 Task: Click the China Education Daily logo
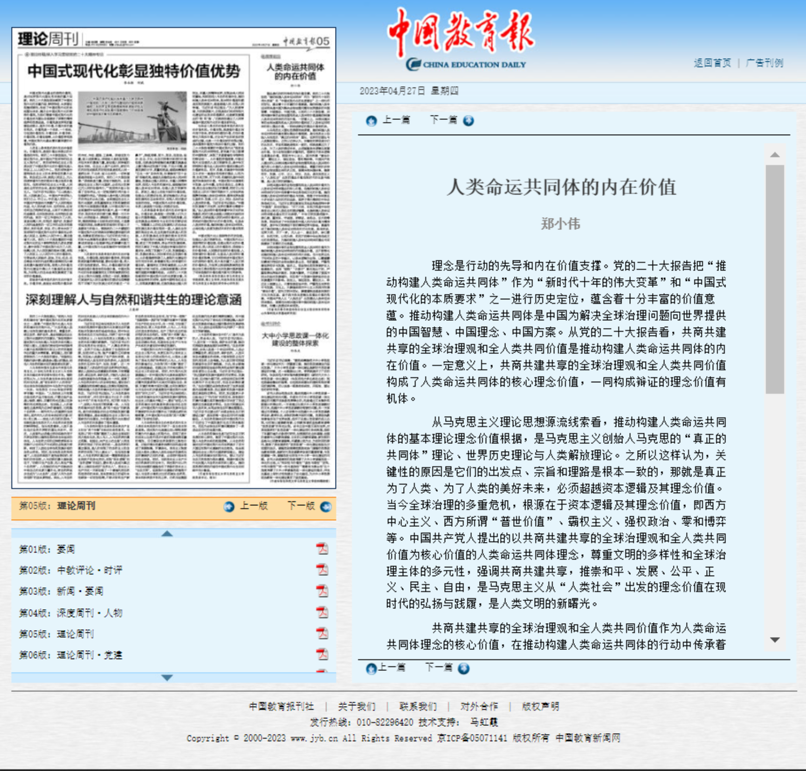coord(462,40)
